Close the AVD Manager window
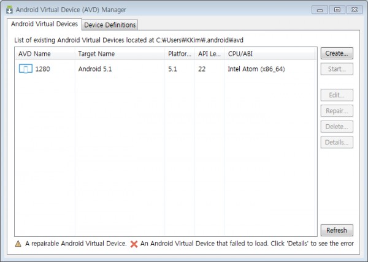 point(355,10)
